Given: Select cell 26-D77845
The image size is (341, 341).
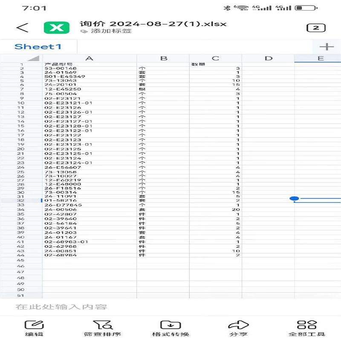Looking at the screenshot, I should 90,205.
